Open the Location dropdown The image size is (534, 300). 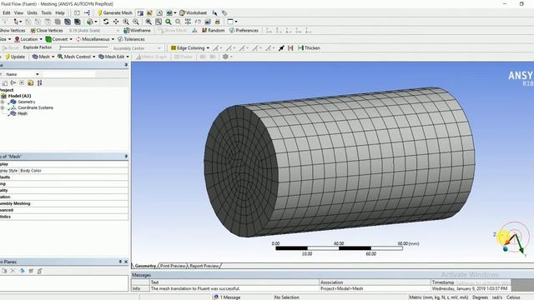(x=28, y=39)
